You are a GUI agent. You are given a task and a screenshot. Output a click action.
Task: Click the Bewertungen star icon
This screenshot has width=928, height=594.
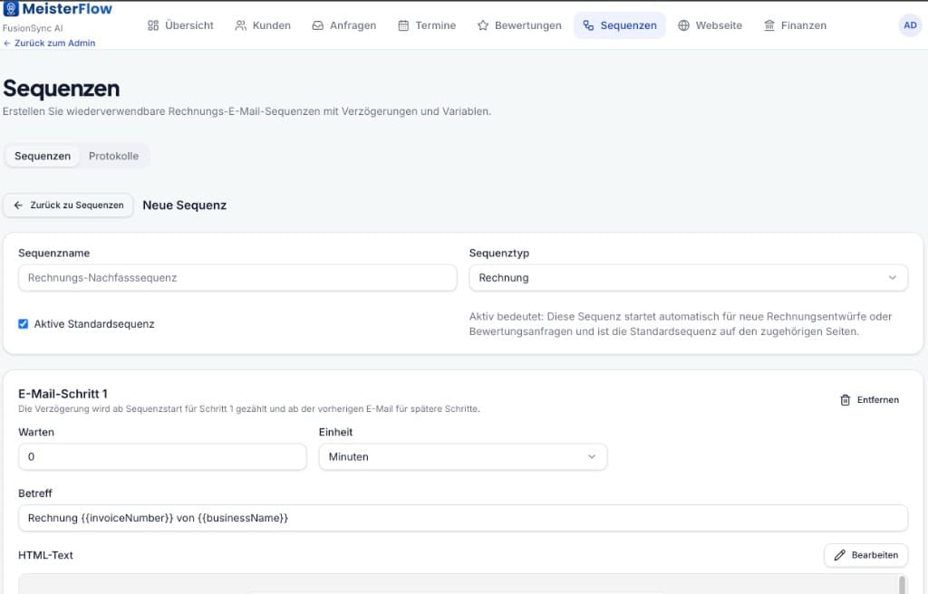point(483,25)
